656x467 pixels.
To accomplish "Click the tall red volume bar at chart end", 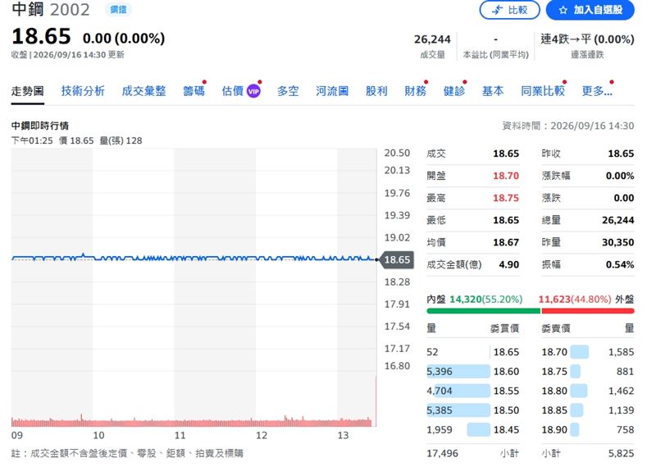I will 376,401.
